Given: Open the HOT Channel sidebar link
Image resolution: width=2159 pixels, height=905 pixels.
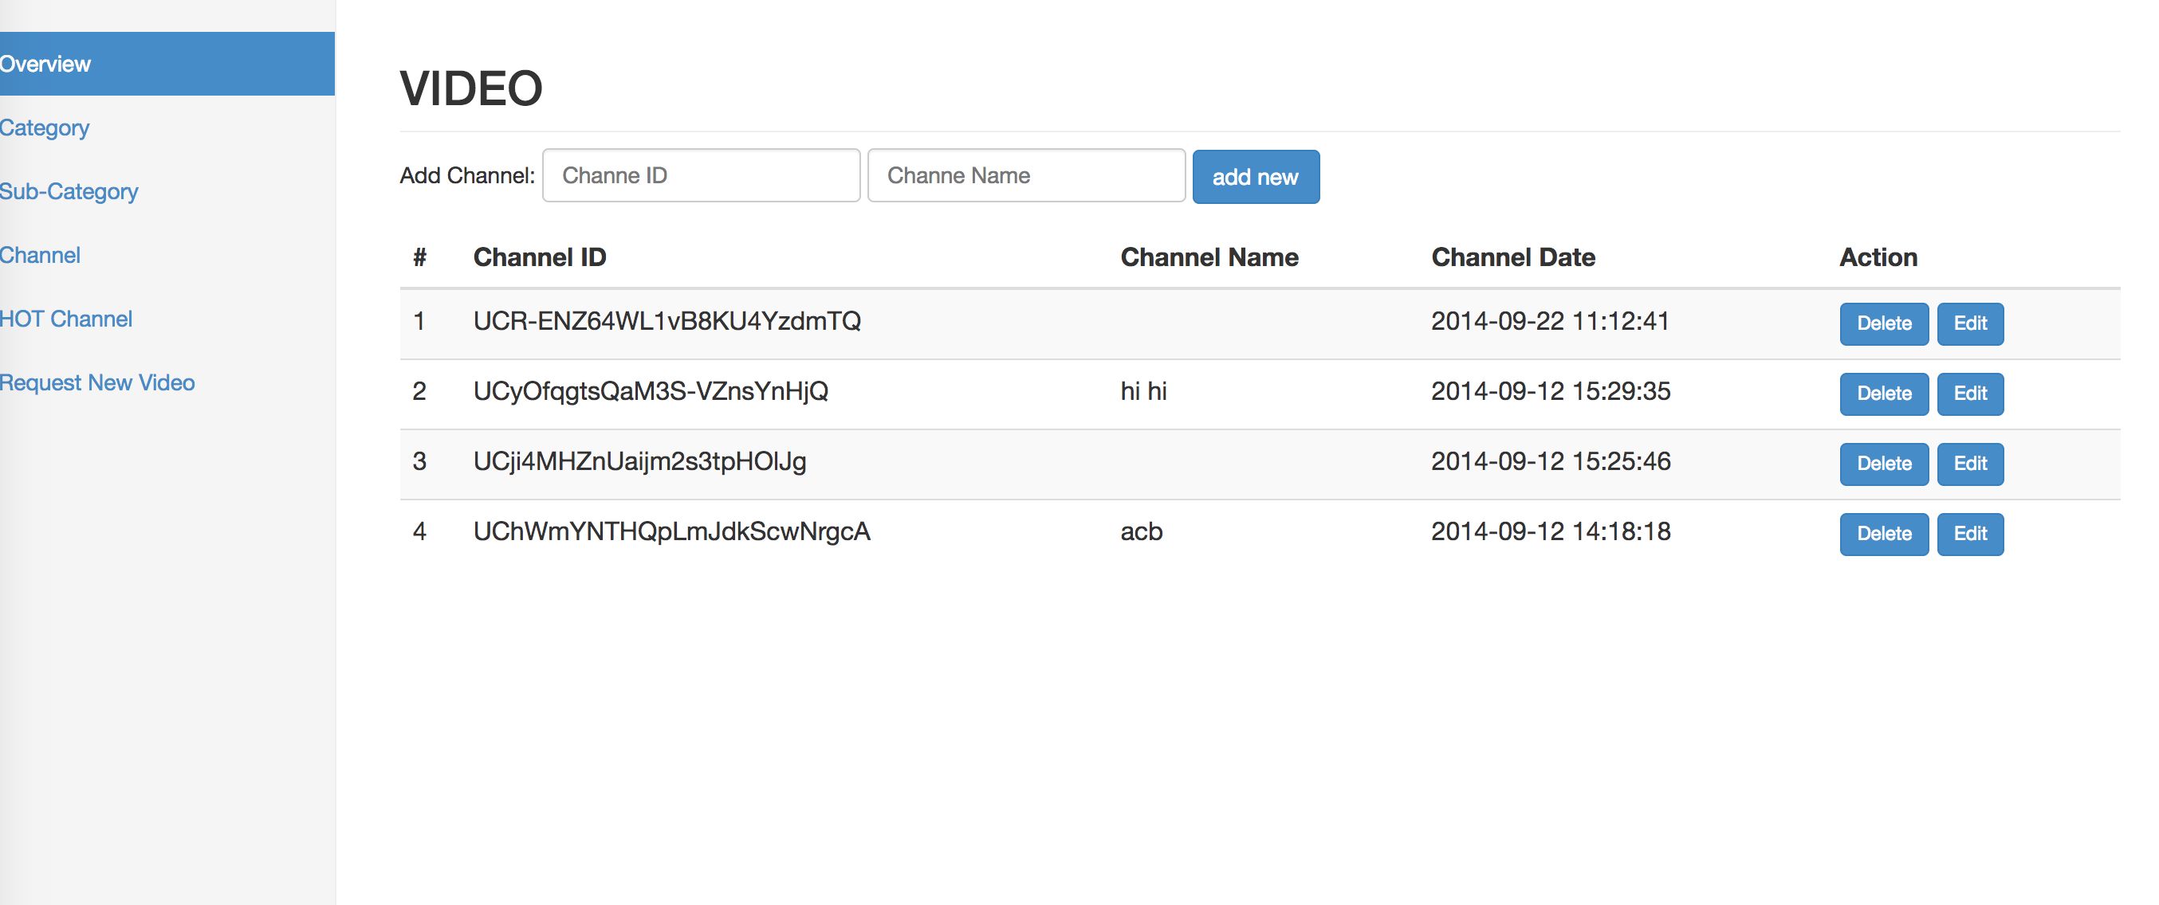Looking at the screenshot, I should click(66, 318).
